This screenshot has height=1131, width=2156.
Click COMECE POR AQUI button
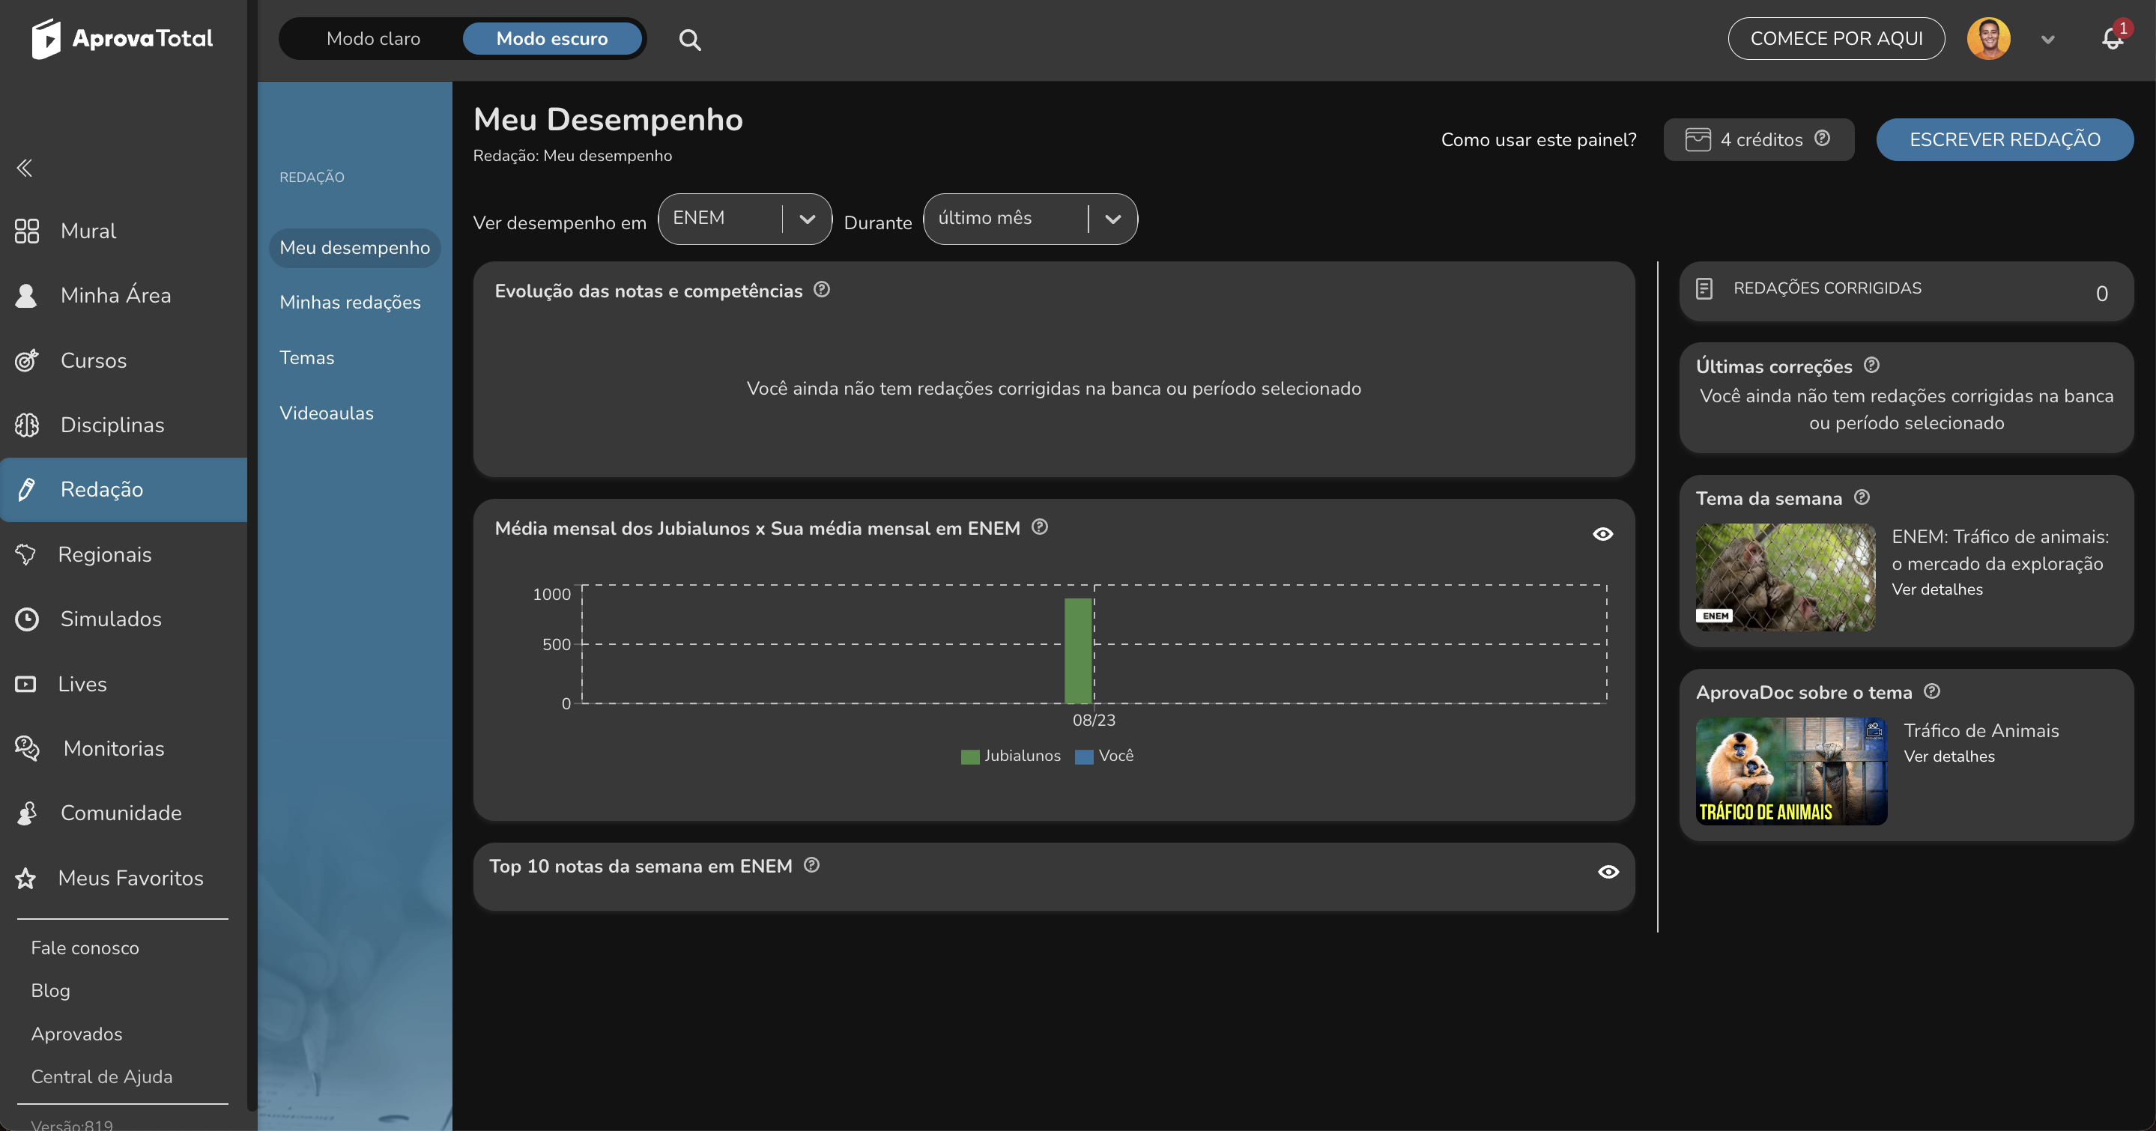(x=1836, y=38)
